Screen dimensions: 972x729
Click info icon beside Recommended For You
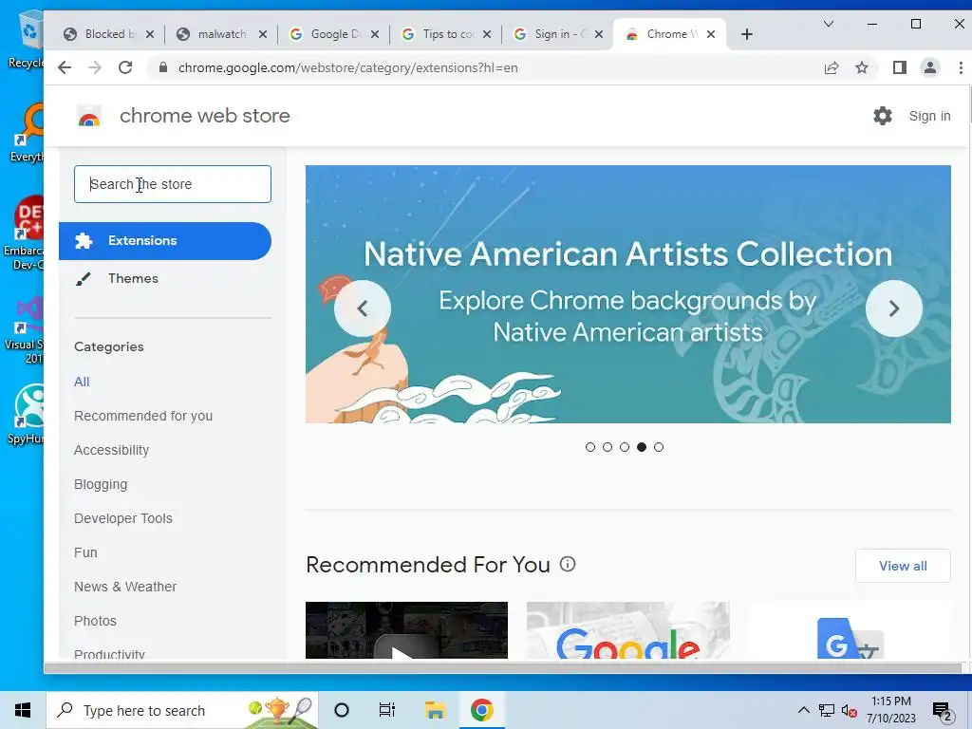(568, 564)
